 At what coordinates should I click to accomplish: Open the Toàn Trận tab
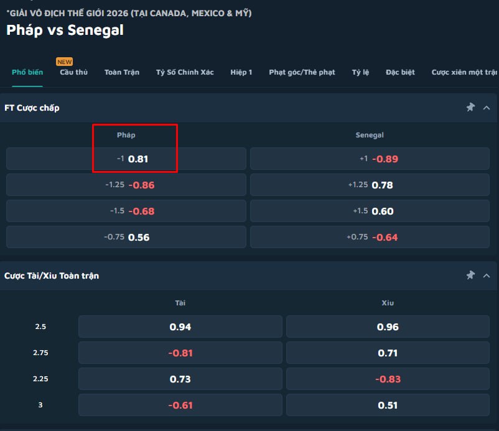pos(122,72)
